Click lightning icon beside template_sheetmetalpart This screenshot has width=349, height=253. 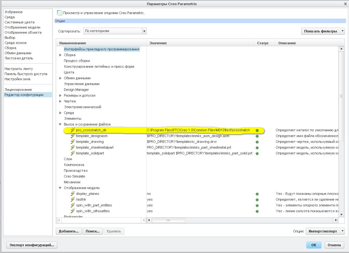(x=72, y=147)
